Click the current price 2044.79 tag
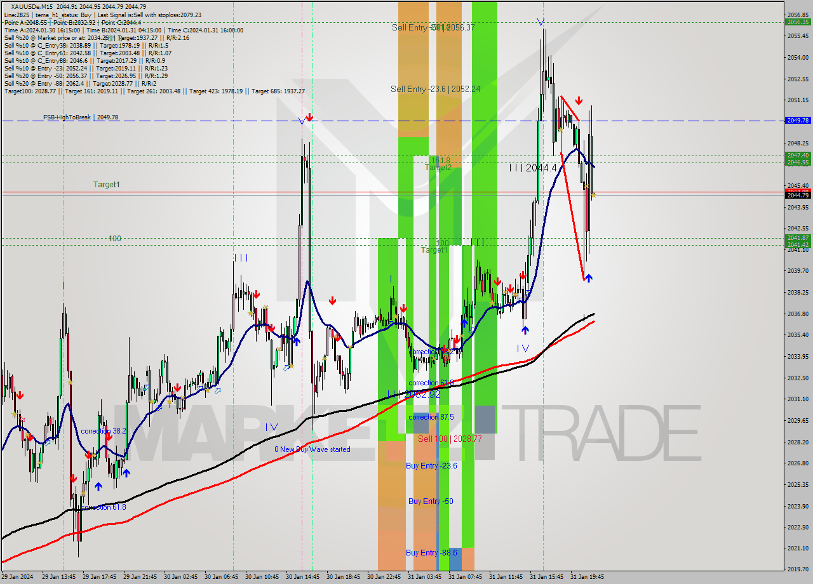Screen dimensions: 813x584 tap(798, 195)
